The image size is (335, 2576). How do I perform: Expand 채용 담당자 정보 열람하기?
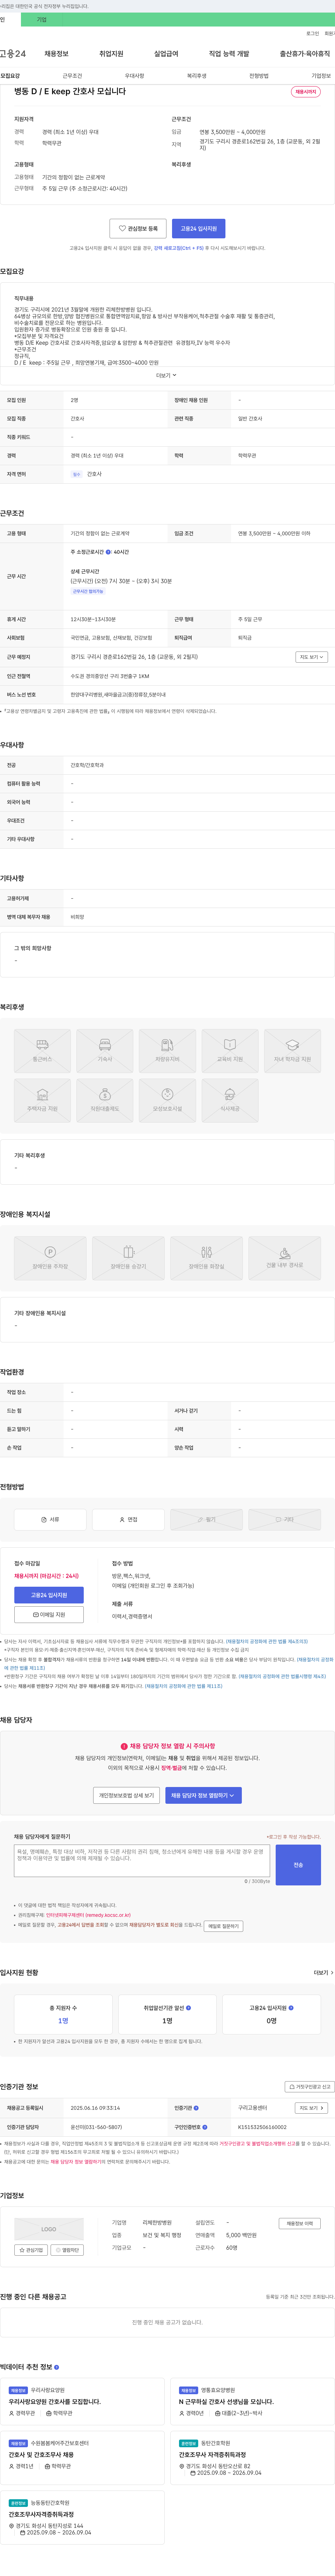point(203,1795)
